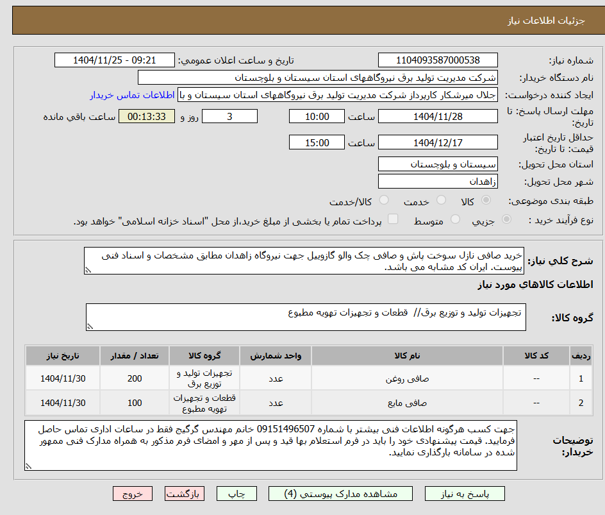
Task: Click the شهر محل تحویل زاهدان field
Action: click(x=438, y=182)
